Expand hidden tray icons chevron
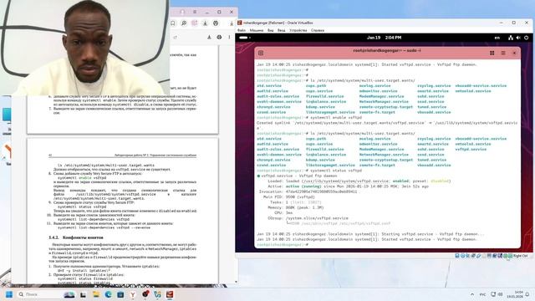Image resolution: width=535 pixels, height=301 pixels. pyautogui.click(x=472, y=294)
